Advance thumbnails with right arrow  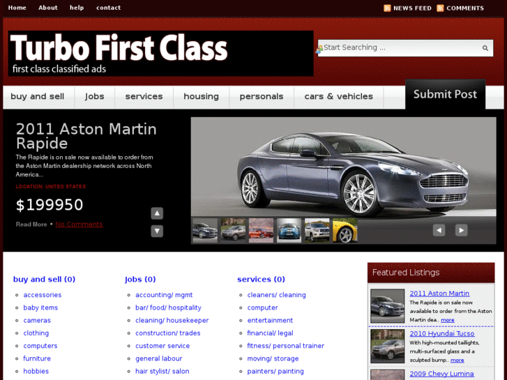(462, 230)
